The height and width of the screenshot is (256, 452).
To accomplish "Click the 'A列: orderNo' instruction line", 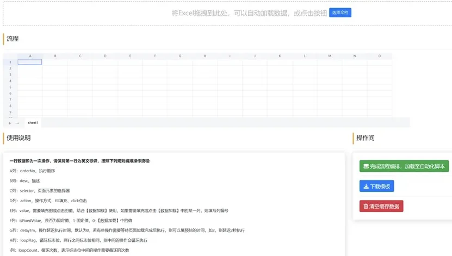I will click(32, 171).
